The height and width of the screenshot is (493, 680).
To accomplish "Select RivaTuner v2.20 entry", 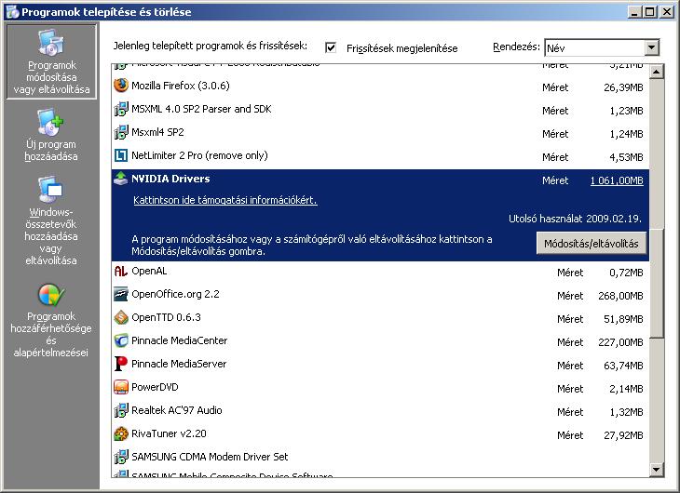I will (x=380, y=434).
